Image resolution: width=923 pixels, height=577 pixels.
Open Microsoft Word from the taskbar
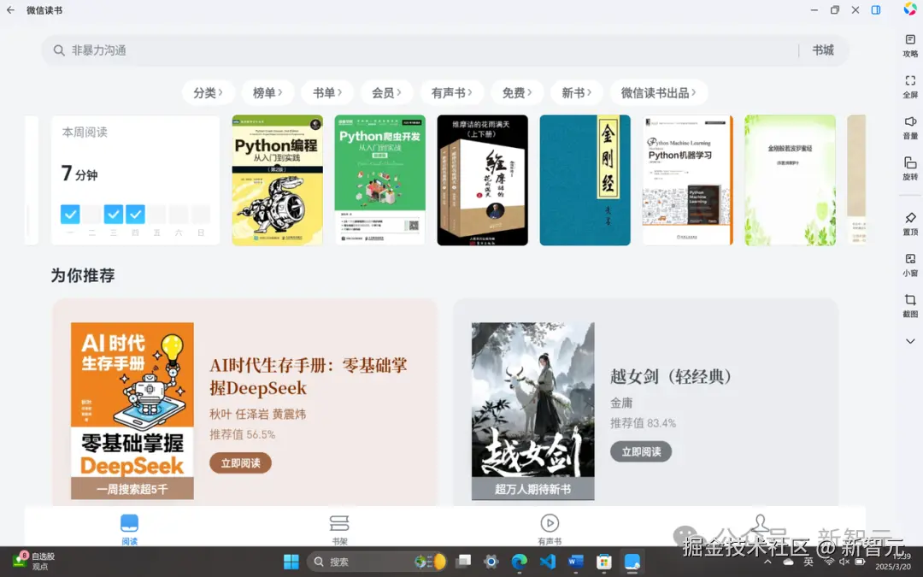tap(575, 562)
